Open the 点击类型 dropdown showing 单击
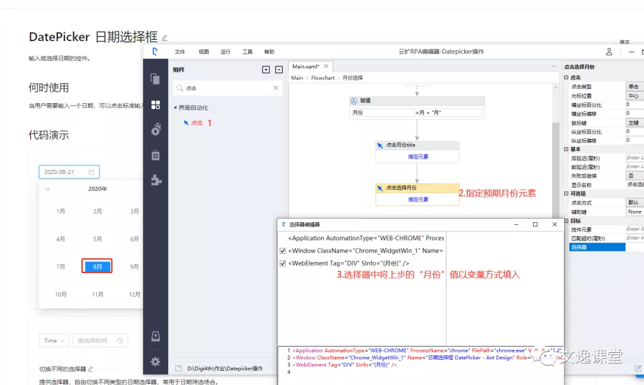This screenshot has width=644, height=385. click(634, 87)
